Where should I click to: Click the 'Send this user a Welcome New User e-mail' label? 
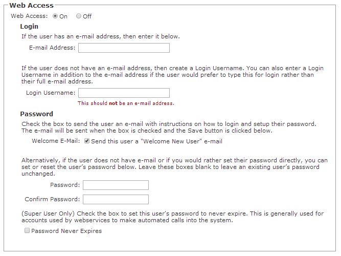[x=156, y=141]
